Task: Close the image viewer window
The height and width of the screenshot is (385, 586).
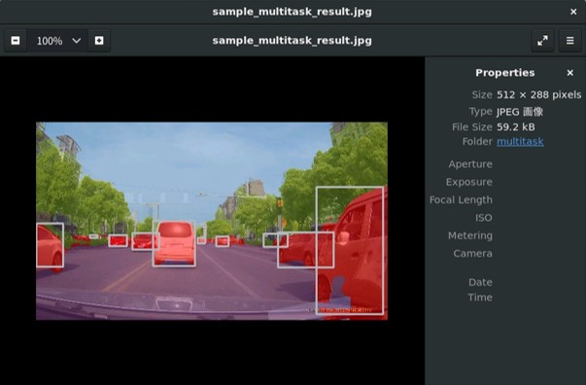Action: (x=573, y=12)
